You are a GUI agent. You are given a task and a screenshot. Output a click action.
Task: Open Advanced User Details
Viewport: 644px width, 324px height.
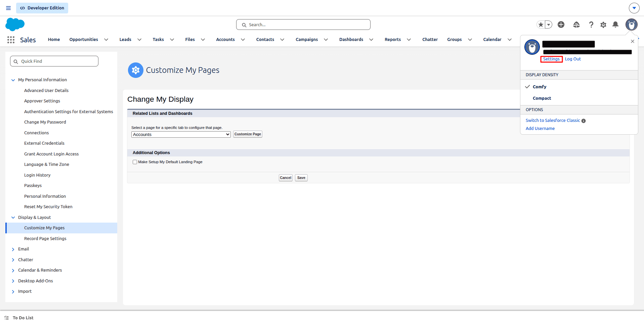[46, 91]
